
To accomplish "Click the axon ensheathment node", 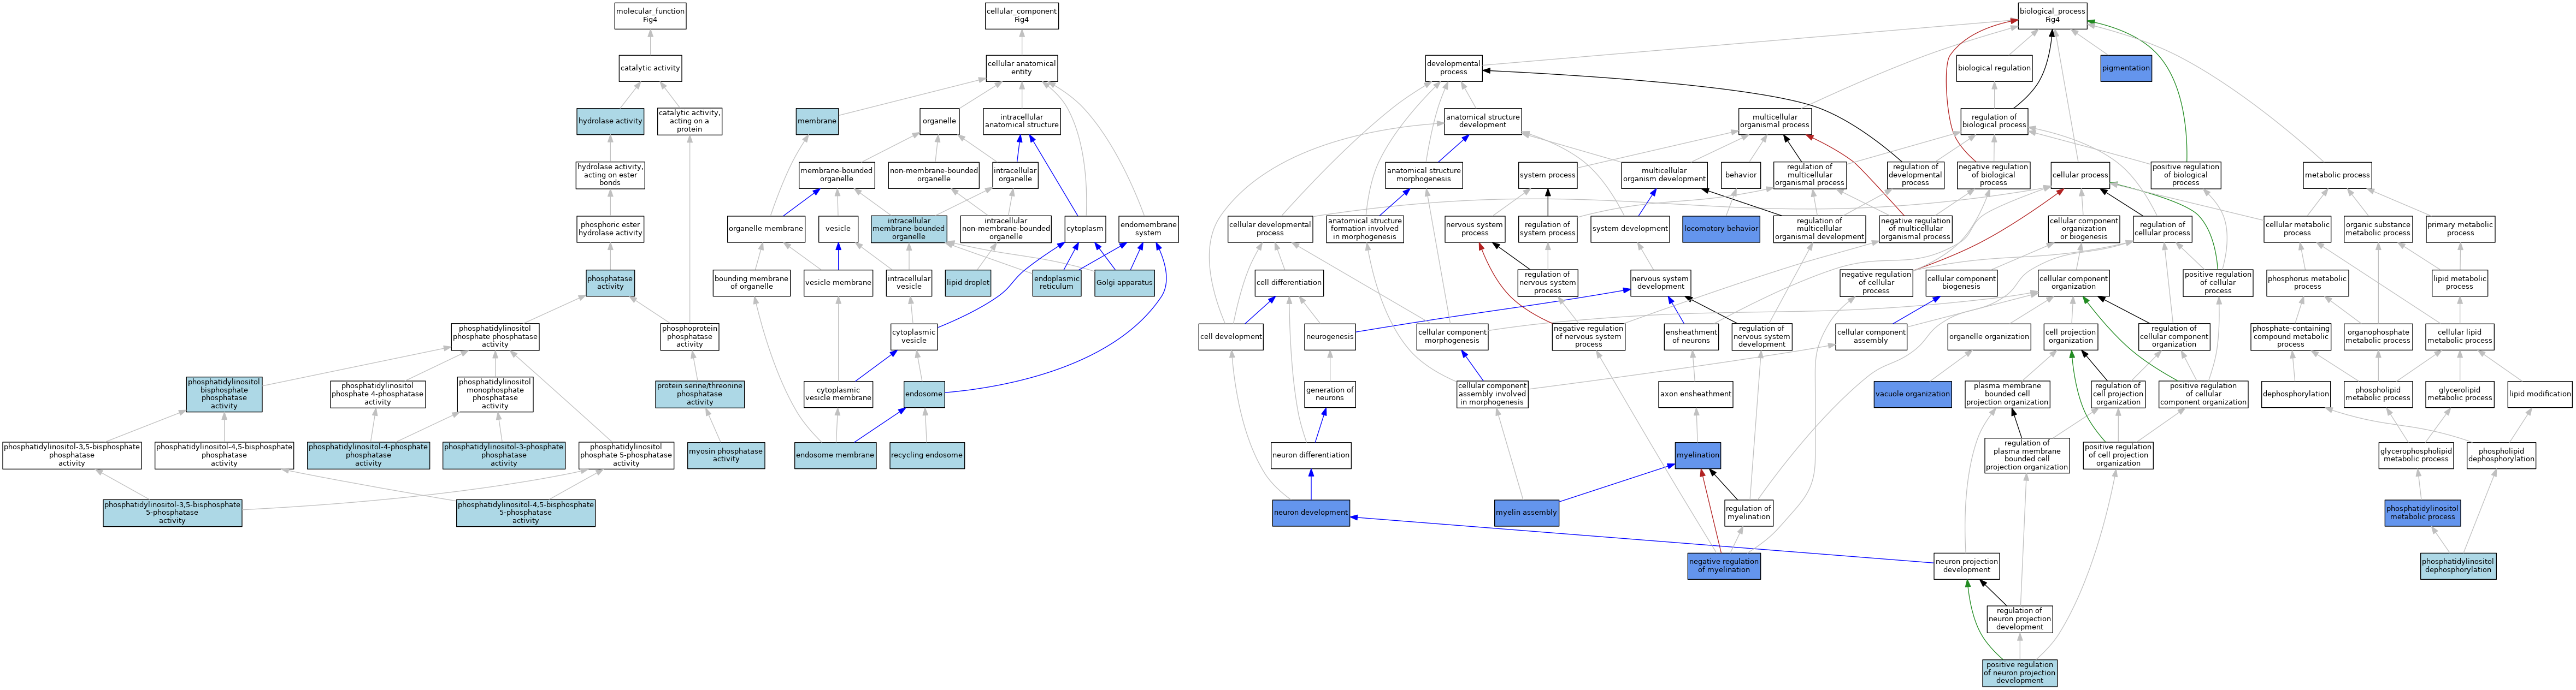I will tap(1696, 395).
